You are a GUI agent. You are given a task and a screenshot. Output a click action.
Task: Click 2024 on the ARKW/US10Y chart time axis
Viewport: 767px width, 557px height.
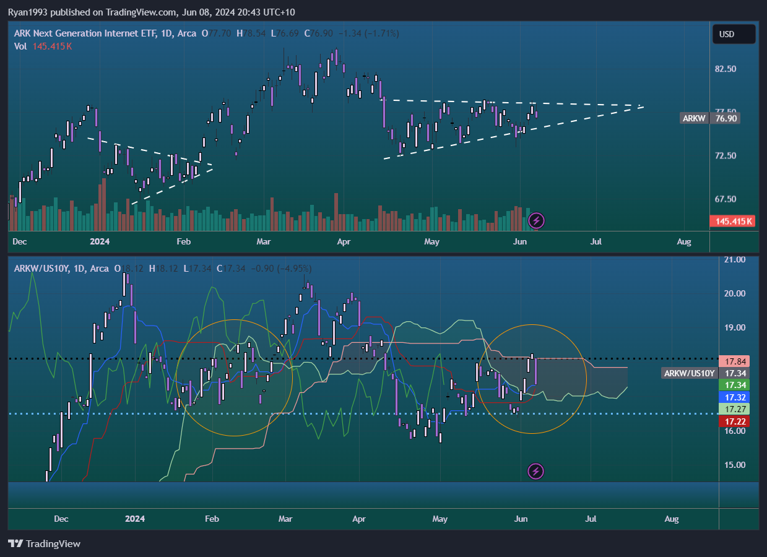(x=134, y=518)
